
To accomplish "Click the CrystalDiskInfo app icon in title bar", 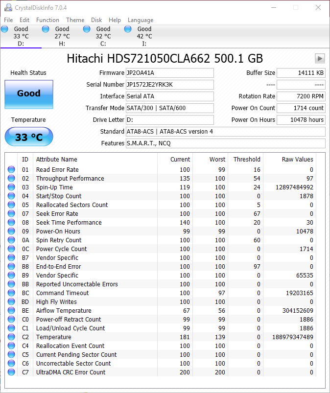I will [x=8, y=7].
